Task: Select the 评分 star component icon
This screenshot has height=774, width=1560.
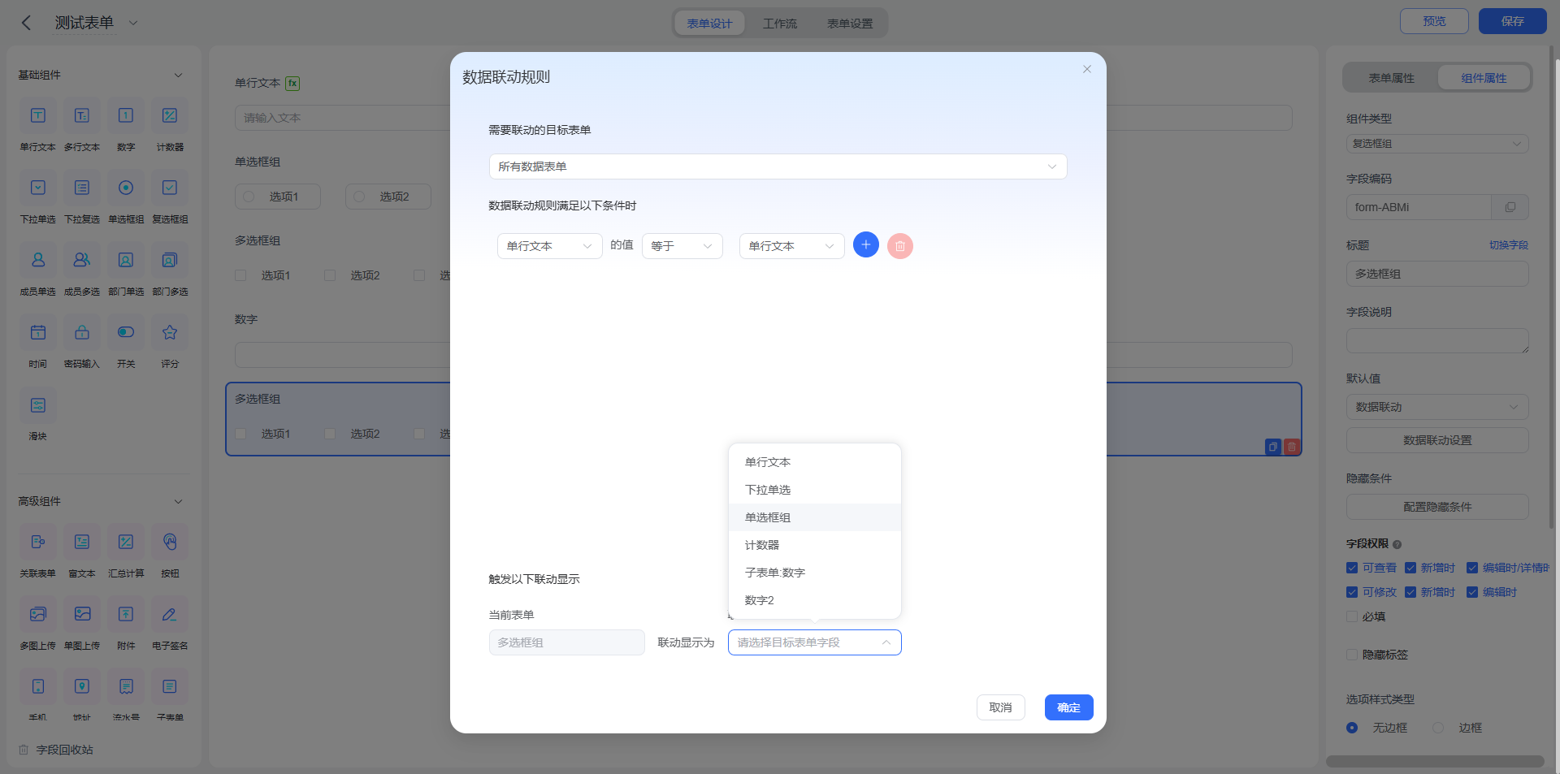Action: coord(170,332)
